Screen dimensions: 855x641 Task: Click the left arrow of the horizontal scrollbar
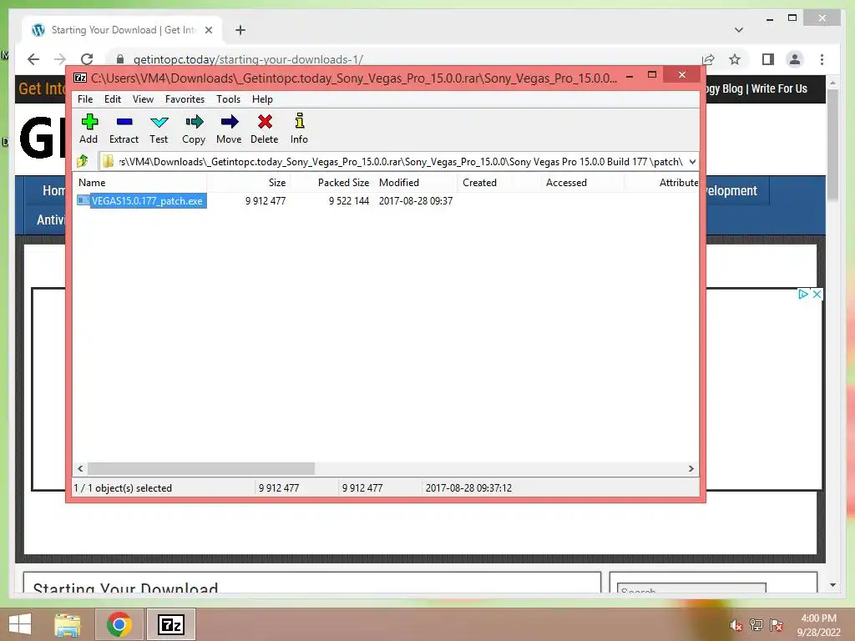point(81,468)
